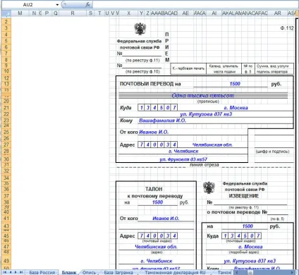The height and width of the screenshot is (275, 299).
Task: Switch to the База Загранка sheet tab
Action: (118, 272)
